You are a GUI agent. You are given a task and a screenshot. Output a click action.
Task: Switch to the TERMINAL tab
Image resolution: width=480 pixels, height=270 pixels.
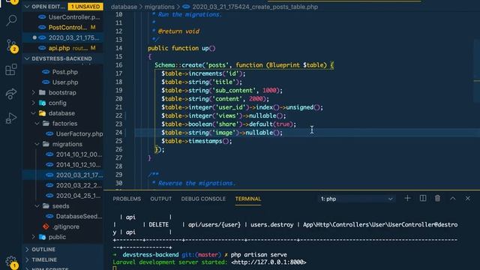tap(248, 199)
